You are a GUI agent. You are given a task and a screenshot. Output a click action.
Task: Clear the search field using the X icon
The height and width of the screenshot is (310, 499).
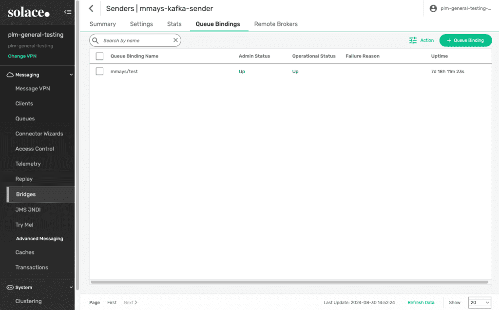[x=175, y=40]
